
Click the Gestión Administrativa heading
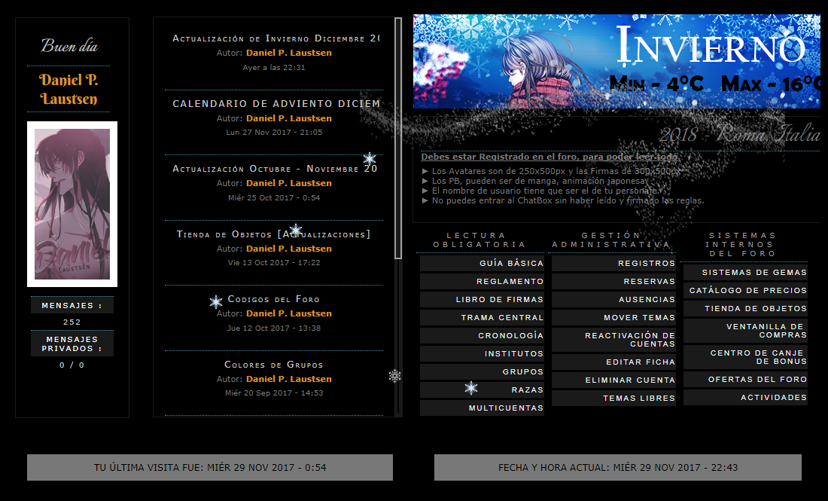[x=611, y=240]
